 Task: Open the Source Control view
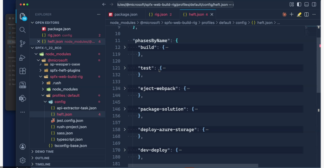click(22, 44)
